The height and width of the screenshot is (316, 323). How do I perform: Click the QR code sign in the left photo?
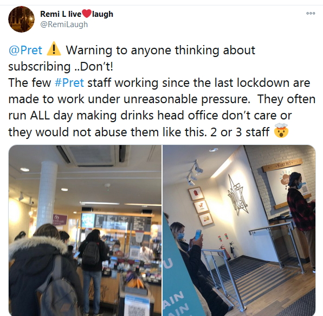tap(138, 306)
